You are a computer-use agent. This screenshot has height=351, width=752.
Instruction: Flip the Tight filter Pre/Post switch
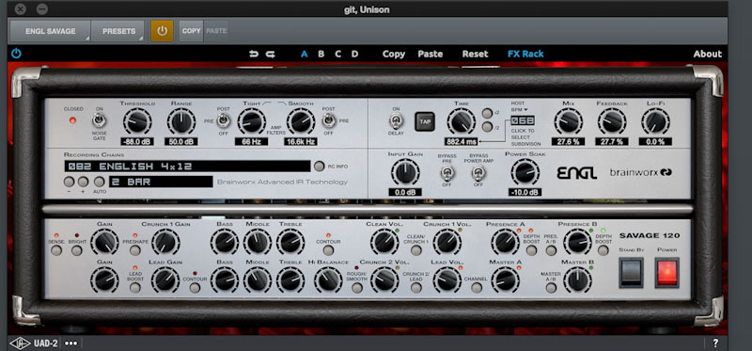223,121
